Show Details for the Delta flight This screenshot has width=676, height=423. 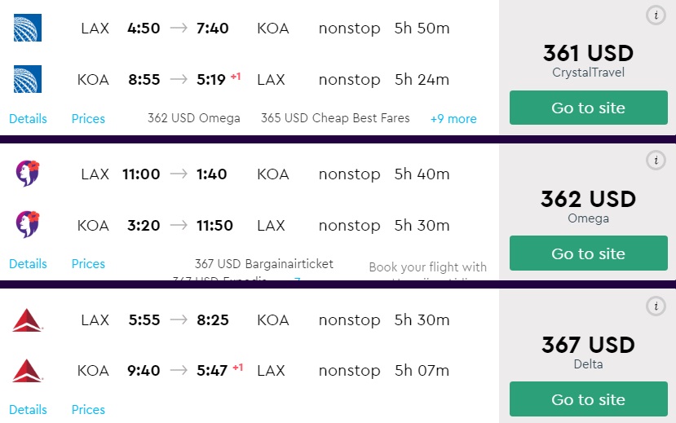point(28,410)
